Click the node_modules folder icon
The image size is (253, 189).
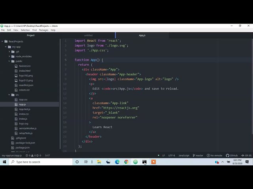[x=13, y=56]
